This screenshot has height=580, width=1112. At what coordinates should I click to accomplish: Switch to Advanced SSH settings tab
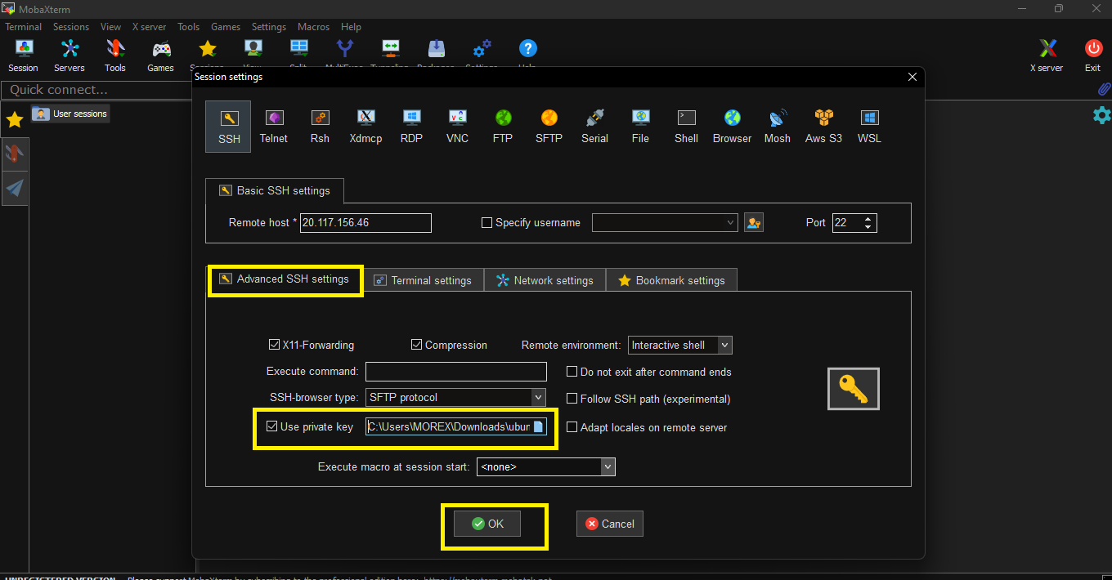[285, 279]
